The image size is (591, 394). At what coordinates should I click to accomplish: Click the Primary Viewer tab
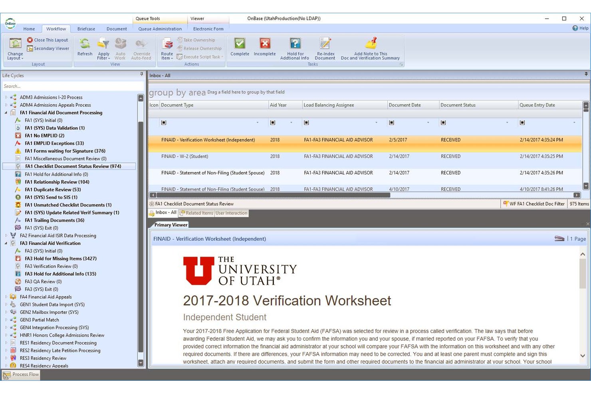click(x=171, y=225)
